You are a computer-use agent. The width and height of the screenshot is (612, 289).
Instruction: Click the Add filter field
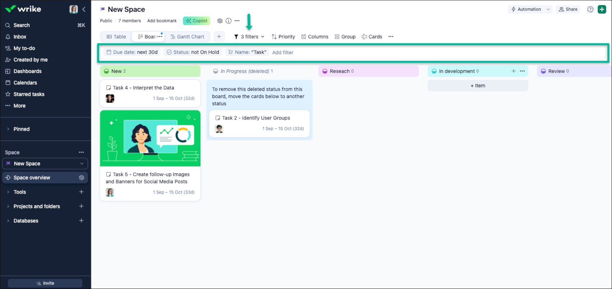[283, 52]
